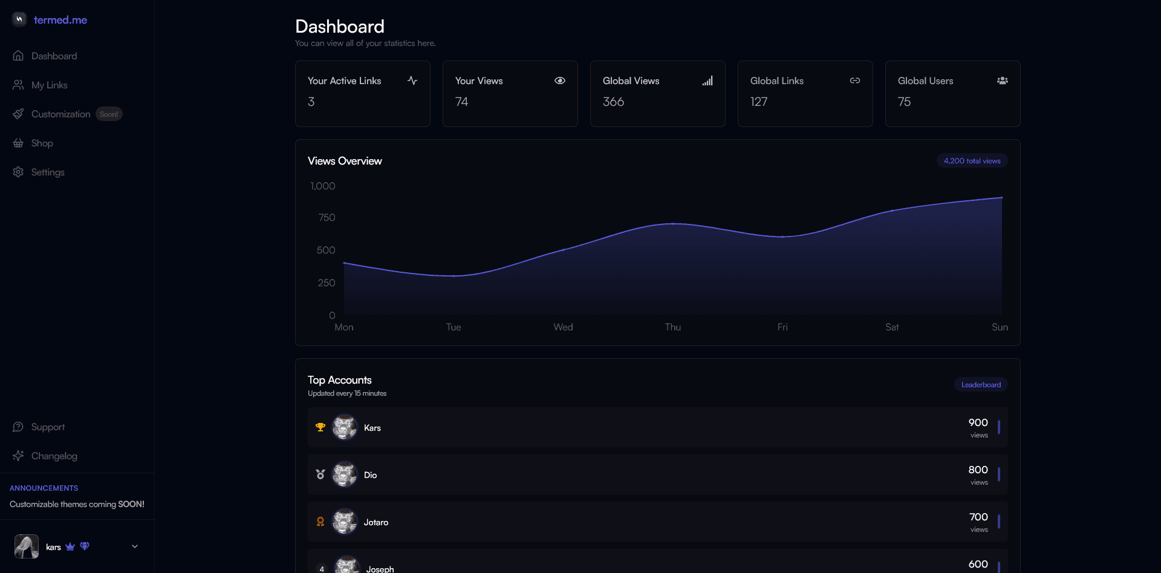Click Dio's avatar in Top Accounts
The width and height of the screenshot is (1161, 573).
[345, 474]
